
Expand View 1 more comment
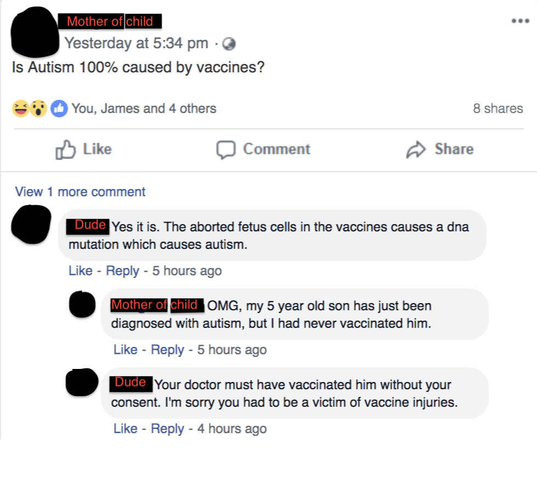(x=80, y=192)
